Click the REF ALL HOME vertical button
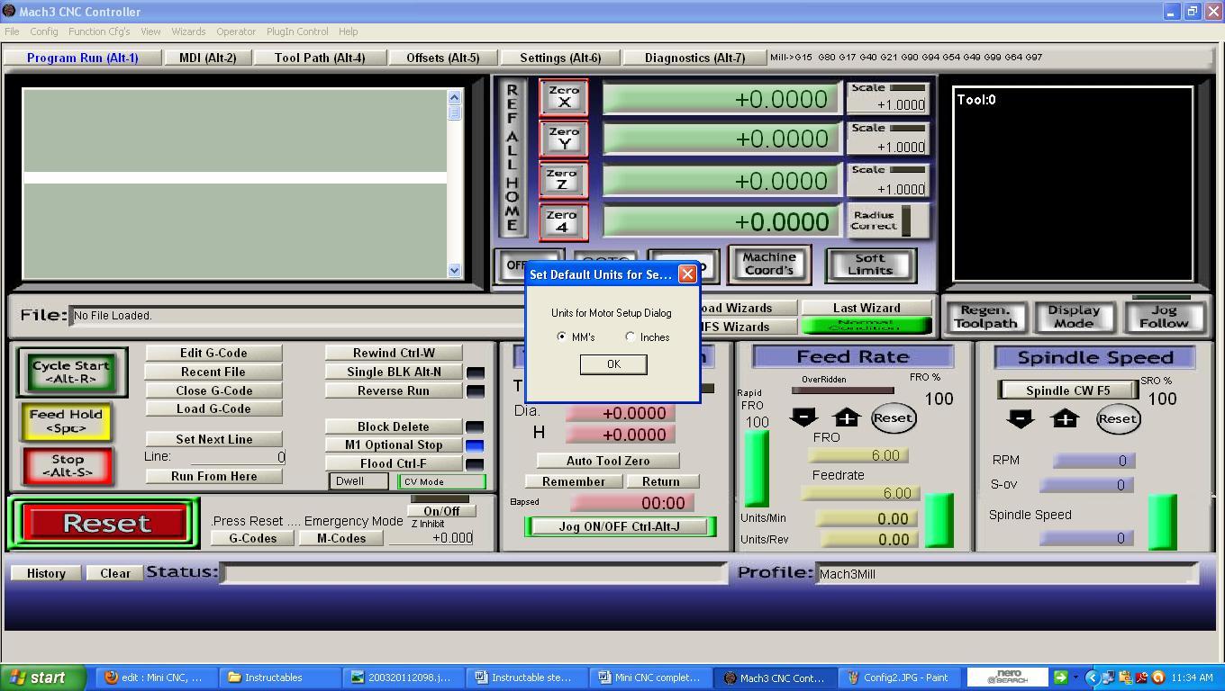1225x691 pixels. tap(512, 158)
